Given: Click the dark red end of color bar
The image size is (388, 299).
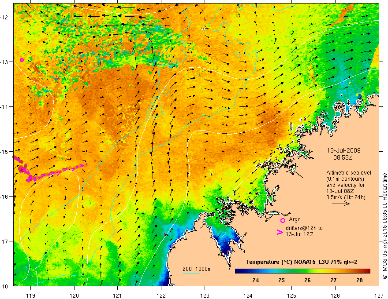Looking at the screenshot, I should [x=367, y=271].
